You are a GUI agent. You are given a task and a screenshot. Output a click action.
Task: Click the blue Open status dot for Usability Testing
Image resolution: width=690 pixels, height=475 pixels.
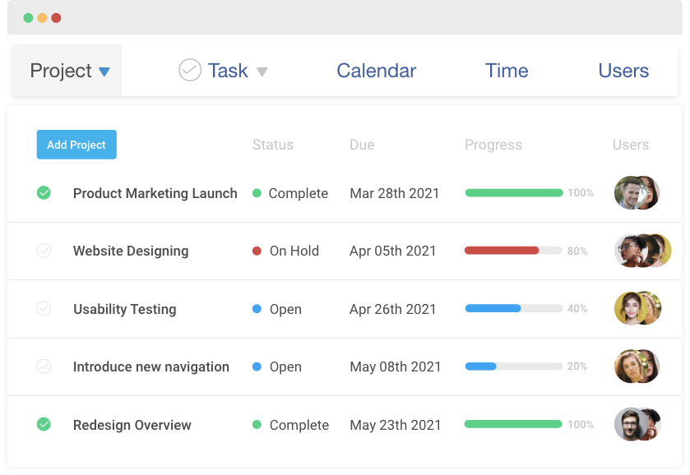[x=257, y=309]
